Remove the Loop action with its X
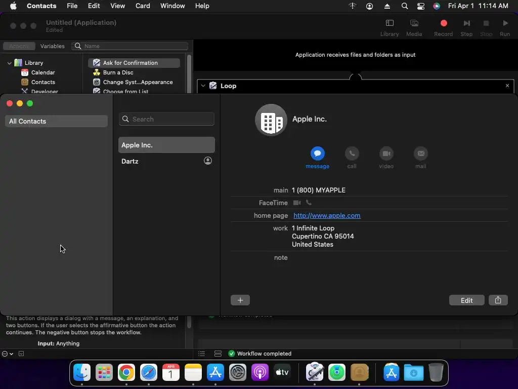This screenshot has height=389, width=518. 507,86
